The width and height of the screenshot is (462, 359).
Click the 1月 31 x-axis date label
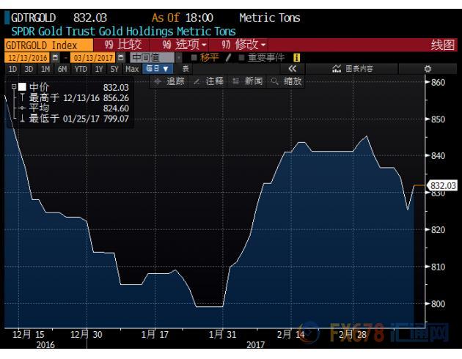point(222,334)
